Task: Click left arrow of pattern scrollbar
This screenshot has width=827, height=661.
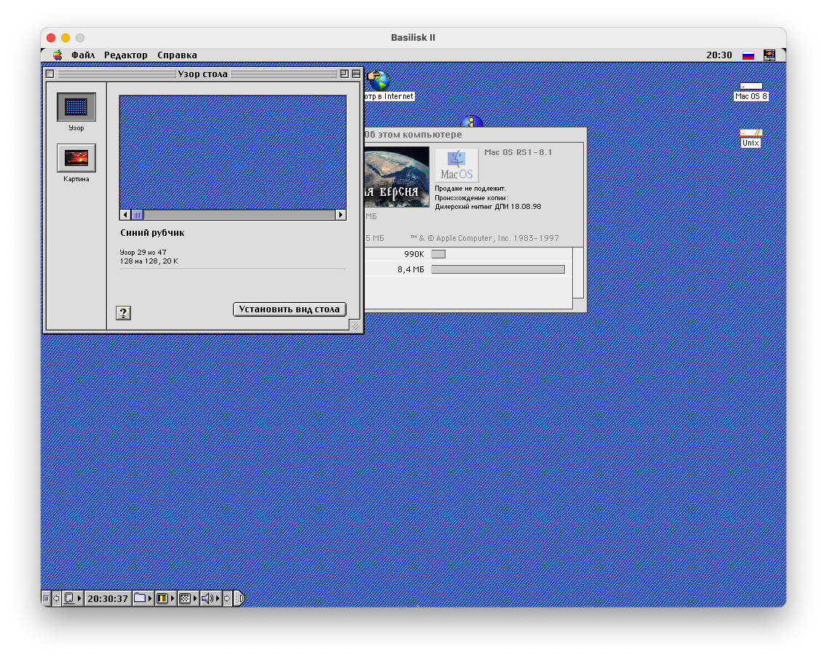Action: [x=125, y=215]
